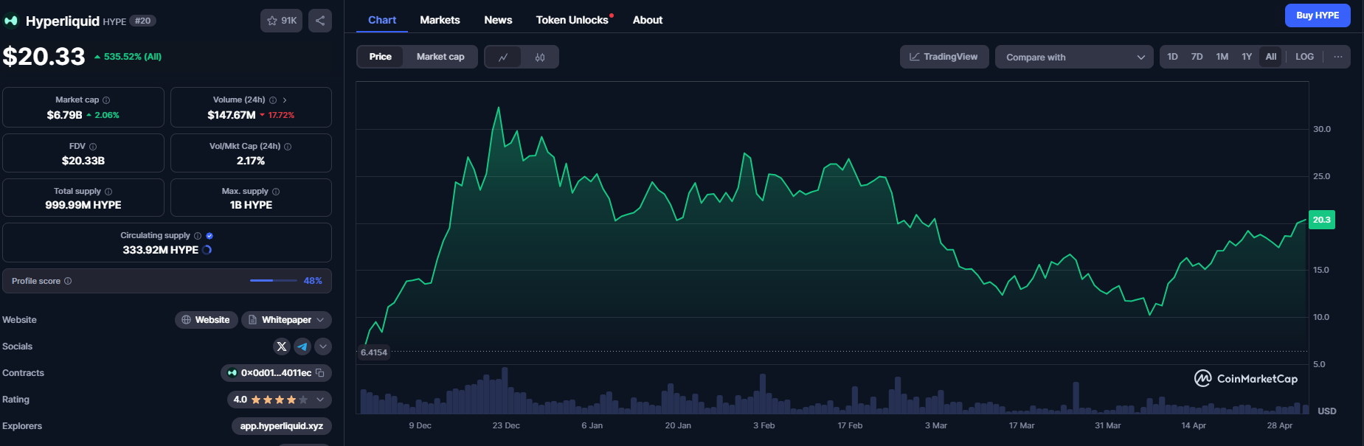This screenshot has height=446, width=1364.
Task: Set chart range to 1Y
Action: click(1247, 57)
